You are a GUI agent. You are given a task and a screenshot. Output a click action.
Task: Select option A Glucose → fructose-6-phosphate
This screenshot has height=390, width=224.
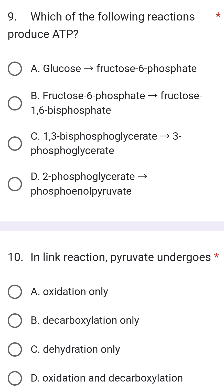(x=15, y=68)
